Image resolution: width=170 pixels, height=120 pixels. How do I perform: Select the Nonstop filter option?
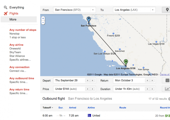point(14,34)
